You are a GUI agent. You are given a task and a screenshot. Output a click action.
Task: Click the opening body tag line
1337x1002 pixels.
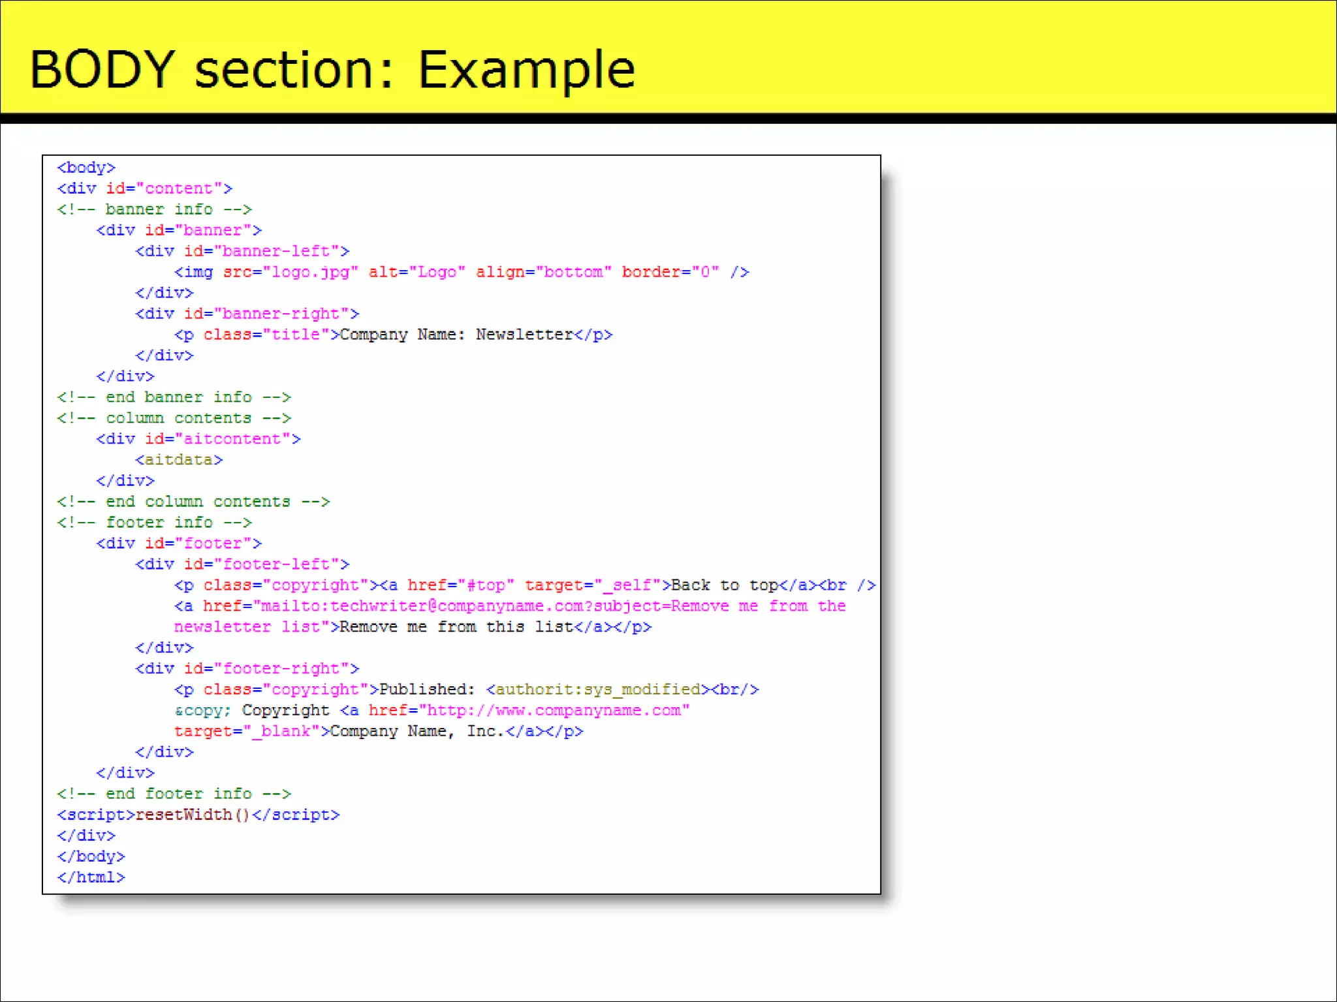point(86,168)
